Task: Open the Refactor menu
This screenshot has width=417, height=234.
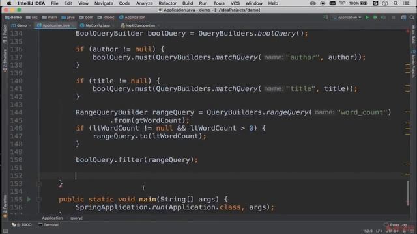Action: click(167, 3)
